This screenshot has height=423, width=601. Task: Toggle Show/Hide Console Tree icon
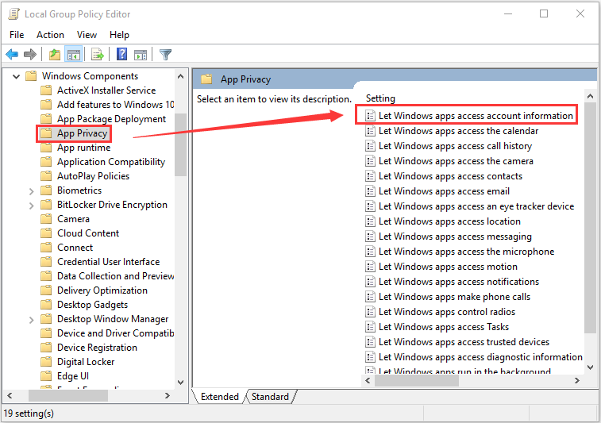coord(74,55)
